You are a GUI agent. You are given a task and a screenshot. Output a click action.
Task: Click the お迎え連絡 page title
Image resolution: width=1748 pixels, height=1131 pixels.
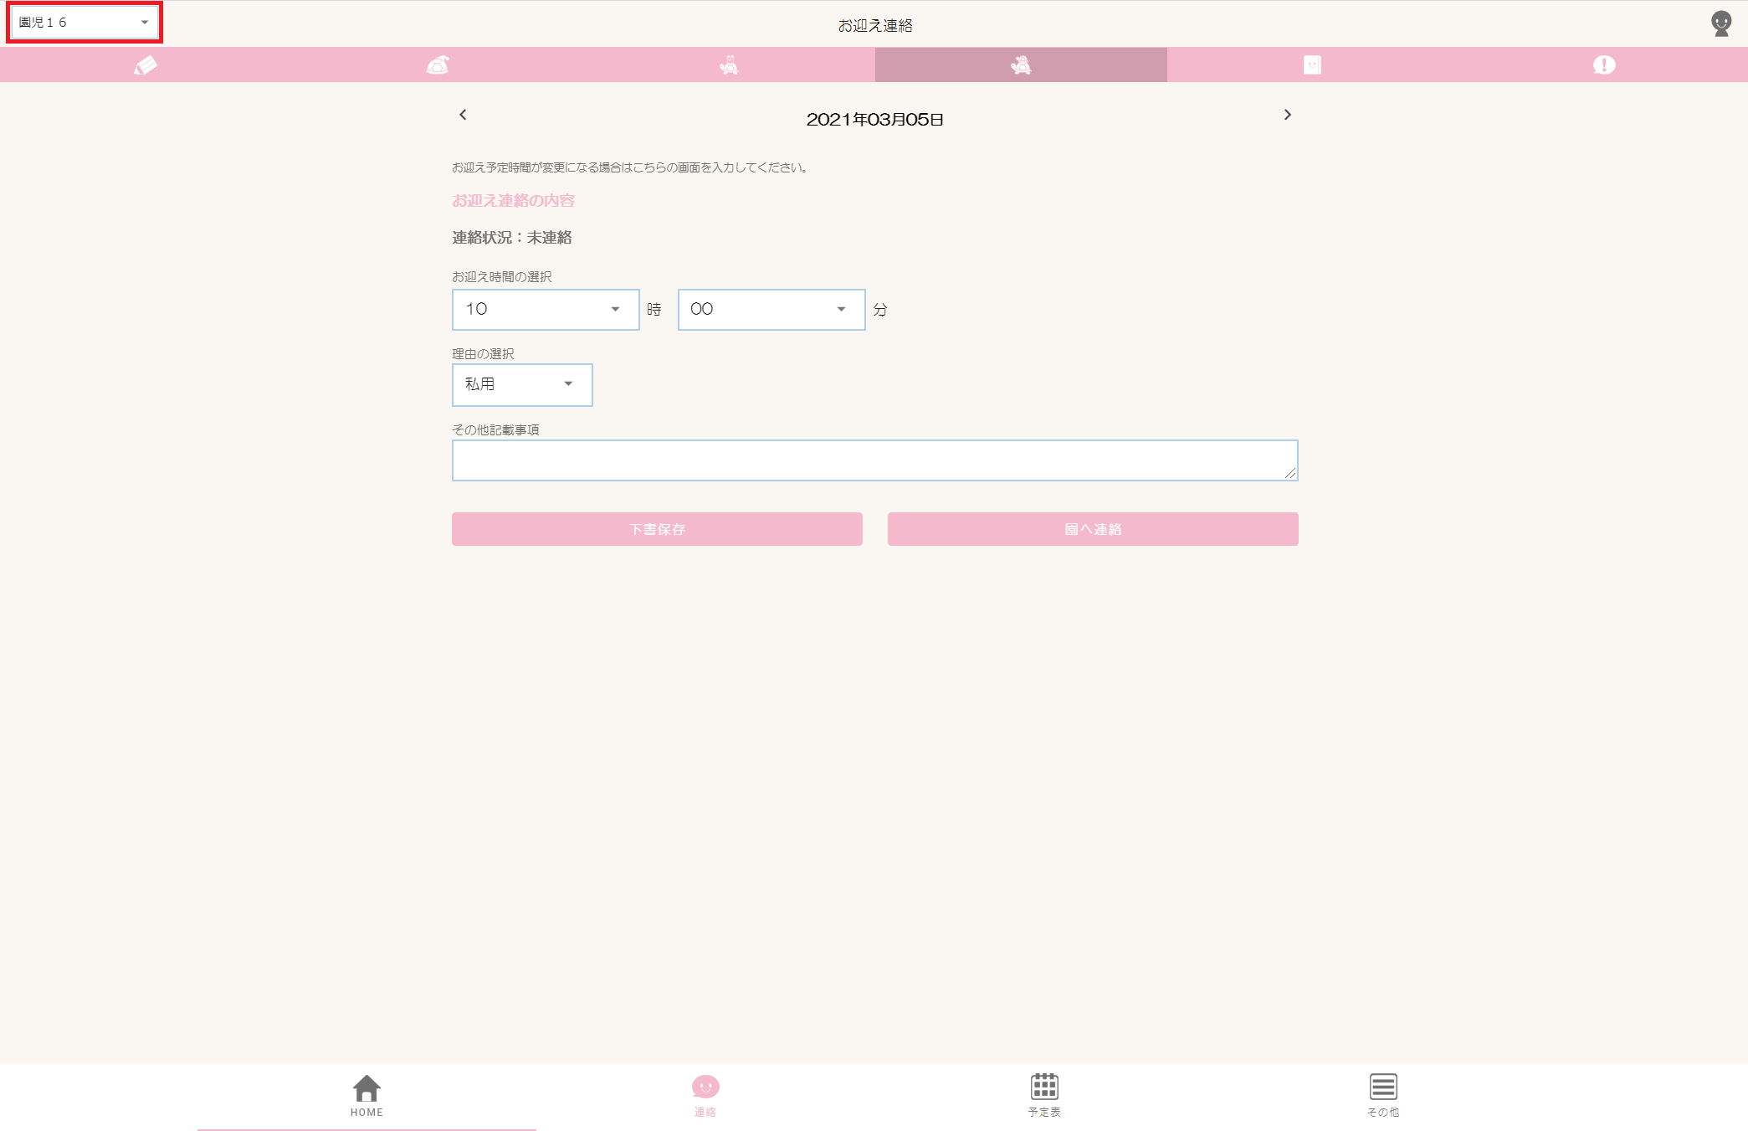coord(875,26)
